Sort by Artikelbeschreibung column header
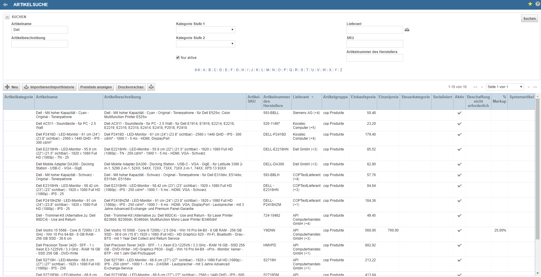This screenshot has width=541, height=277. tap(123, 97)
